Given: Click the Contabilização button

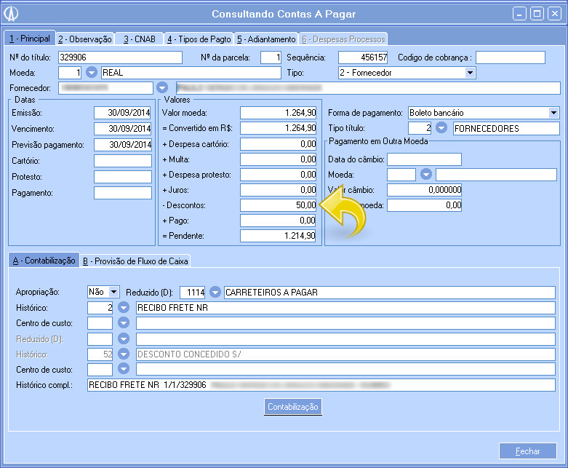Looking at the screenshot, I should (292, 407).
